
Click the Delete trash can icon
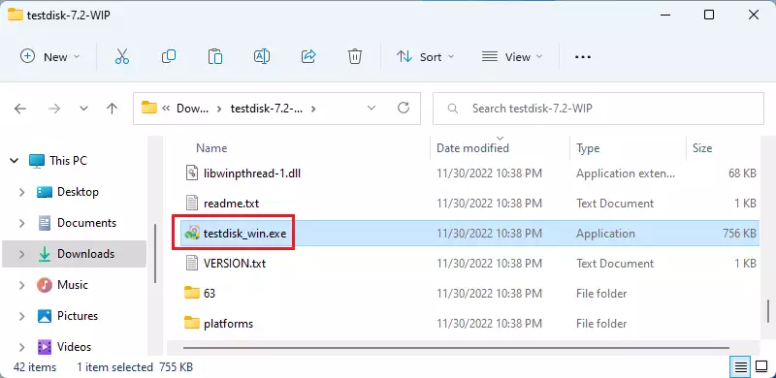354,56
